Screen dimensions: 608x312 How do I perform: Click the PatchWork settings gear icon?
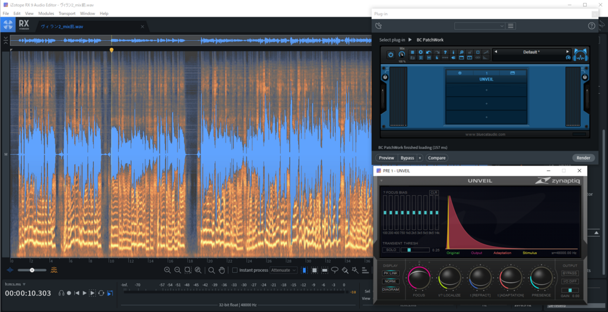[x=420, y=52]
